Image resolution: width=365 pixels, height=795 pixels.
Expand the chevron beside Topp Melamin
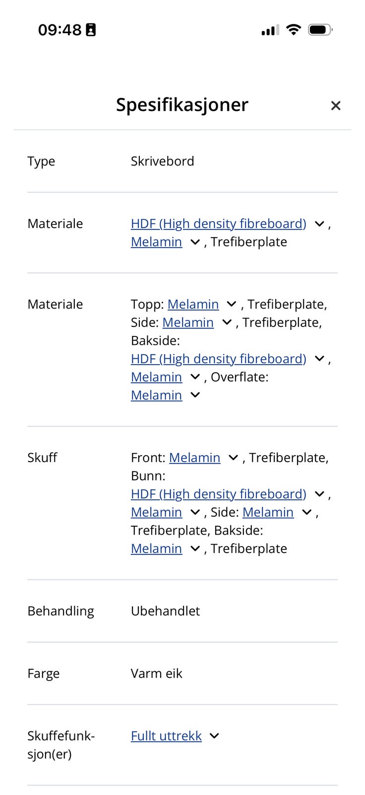click(x=231, y=304)
